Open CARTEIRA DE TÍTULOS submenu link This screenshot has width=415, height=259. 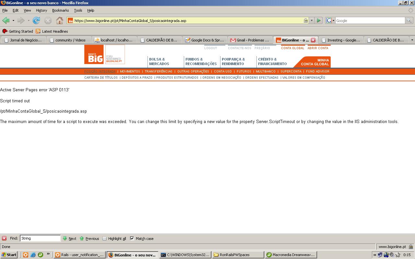click(x=101, y=78)
